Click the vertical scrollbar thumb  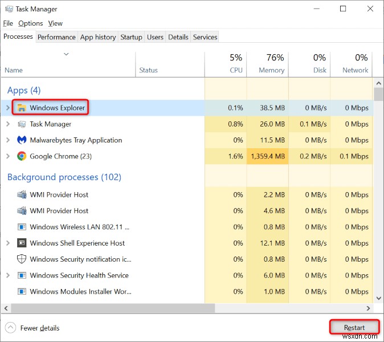coord(379,94)
